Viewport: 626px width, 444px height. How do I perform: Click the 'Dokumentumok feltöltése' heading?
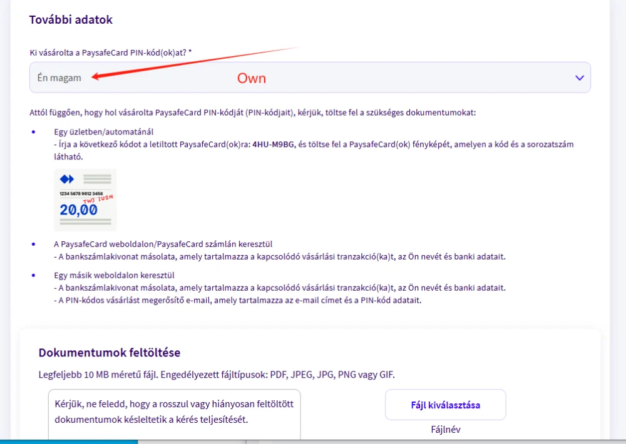pyautogui.click(x=110, y=352)
